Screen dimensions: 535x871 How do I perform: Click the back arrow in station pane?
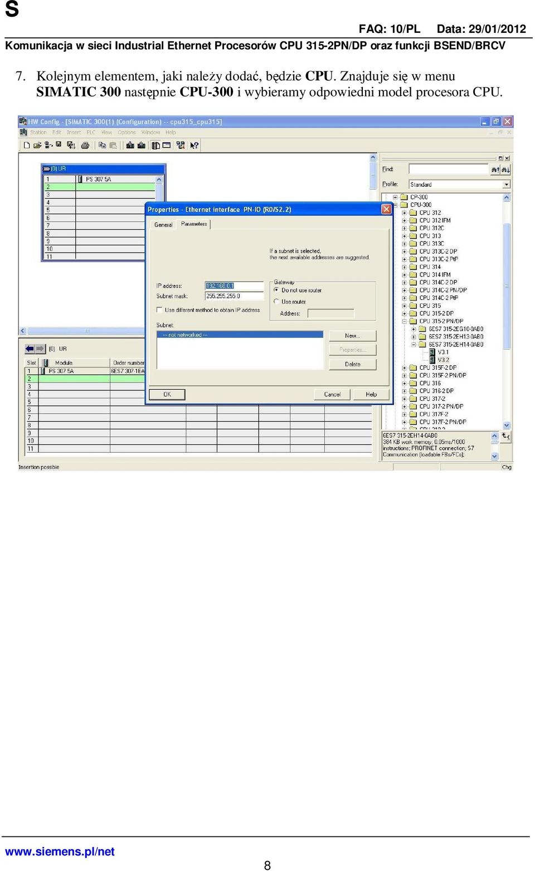coord(30,349)
